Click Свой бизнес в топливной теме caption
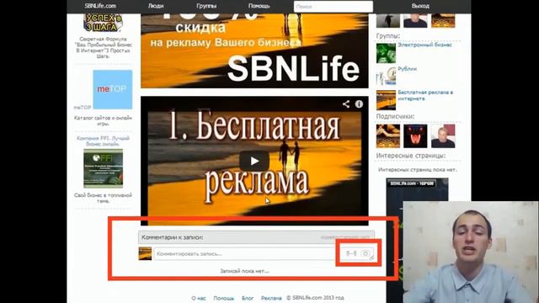Viewport: 539px width, 303px height. click(x=103, y=198)
